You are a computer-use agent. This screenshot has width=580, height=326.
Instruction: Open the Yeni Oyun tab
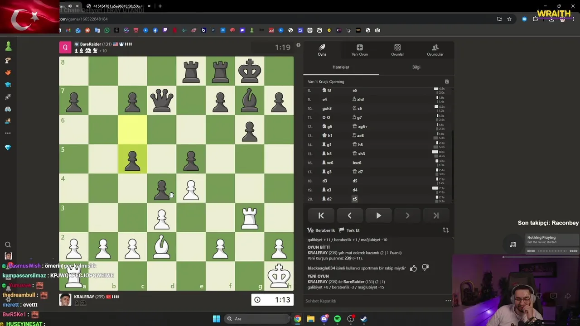pyautogui.click(x=359, y=50)
